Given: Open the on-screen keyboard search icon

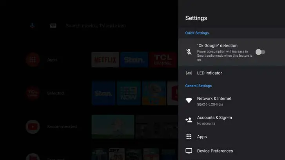Looking at the screenshot, I should [53, 26].
